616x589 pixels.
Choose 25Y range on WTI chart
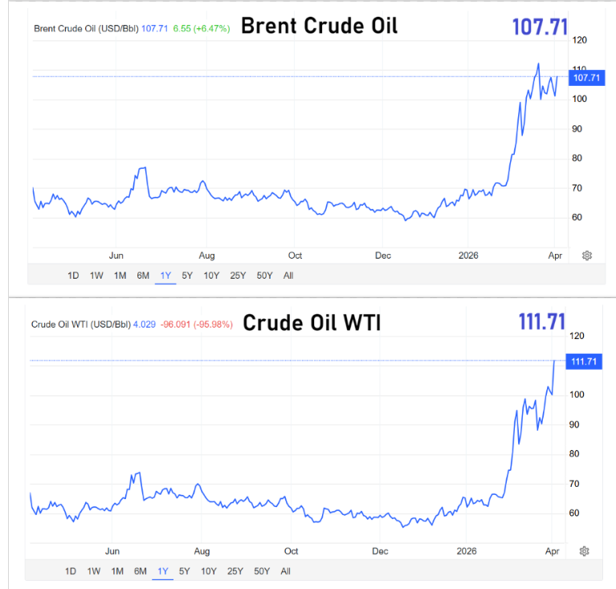click(x=235, y=571)
